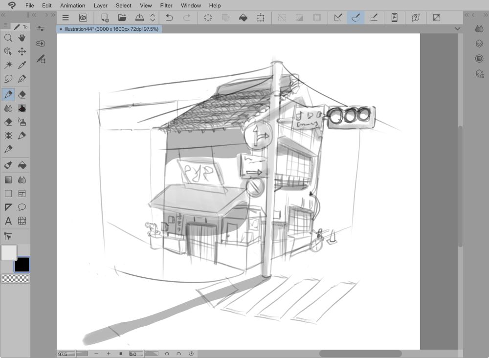This screenshot has width=489, height=358.
Task: Select the dark decoration brush tool
Action: click(22, 108)
